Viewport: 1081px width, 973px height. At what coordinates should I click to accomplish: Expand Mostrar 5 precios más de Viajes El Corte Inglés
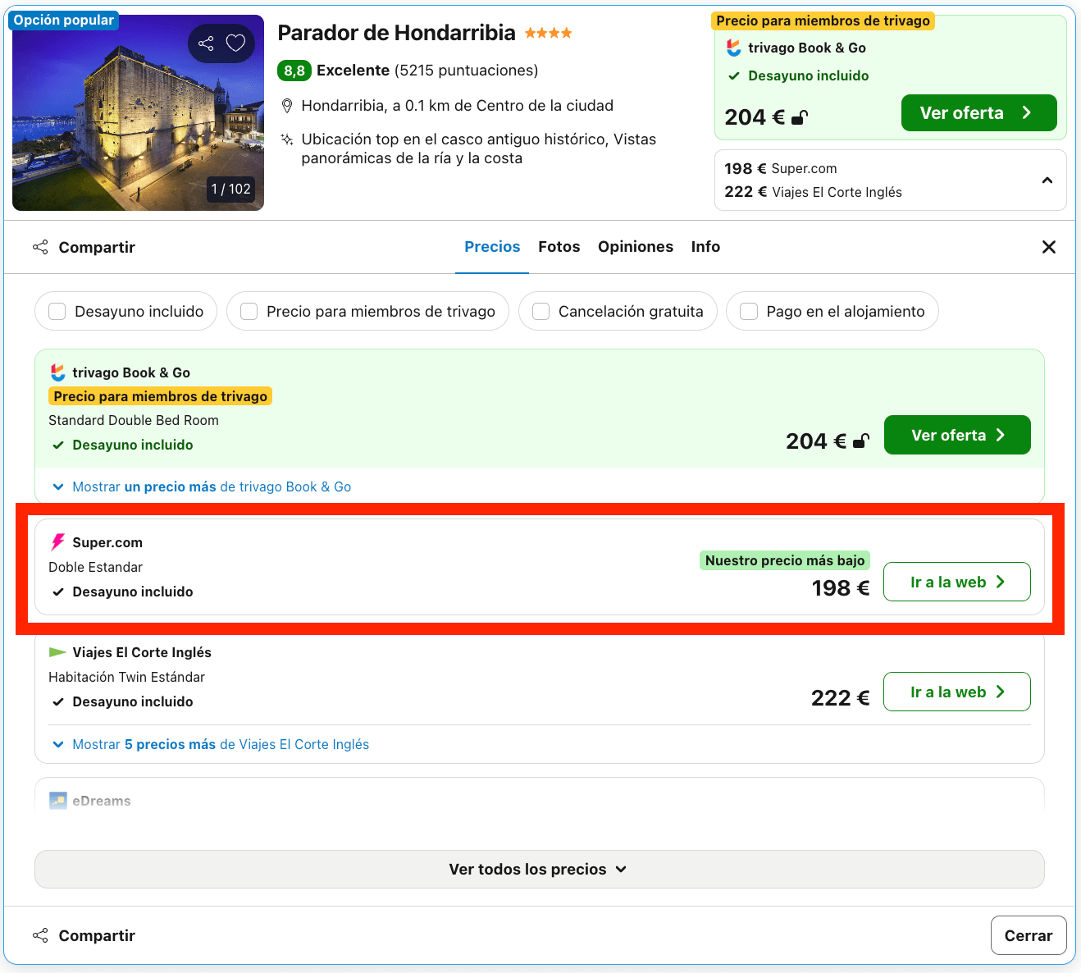point(210,744)
